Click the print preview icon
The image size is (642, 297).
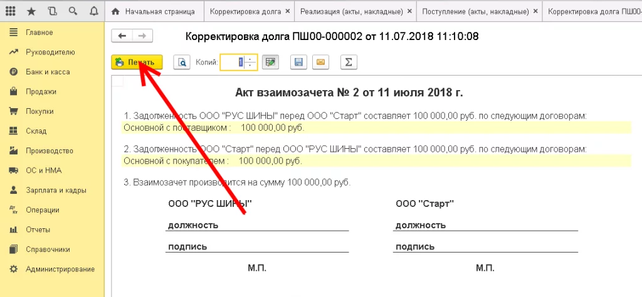point(182,63)
